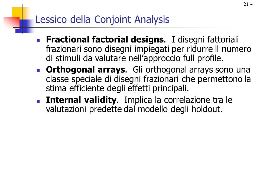Select the bold term 'Orthogonal arrays'

tap(86, 70)
